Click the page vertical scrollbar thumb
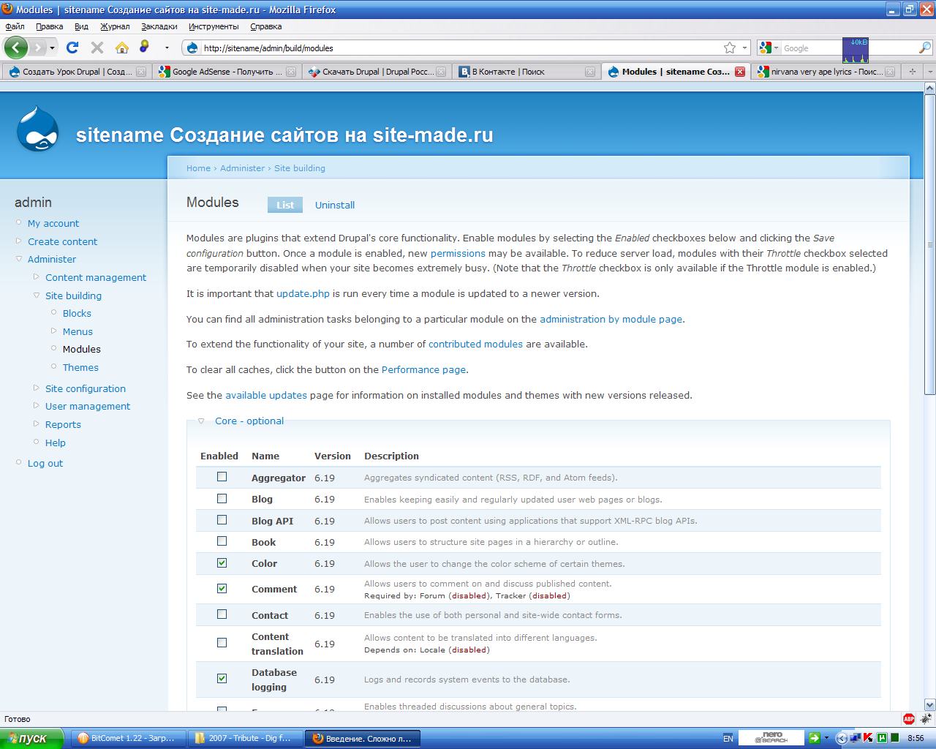 click(930, 244)
